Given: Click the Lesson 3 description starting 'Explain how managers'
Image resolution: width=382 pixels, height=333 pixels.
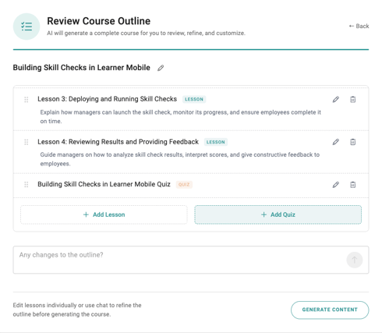Looking at the screenshot, I should click(181, 117).
